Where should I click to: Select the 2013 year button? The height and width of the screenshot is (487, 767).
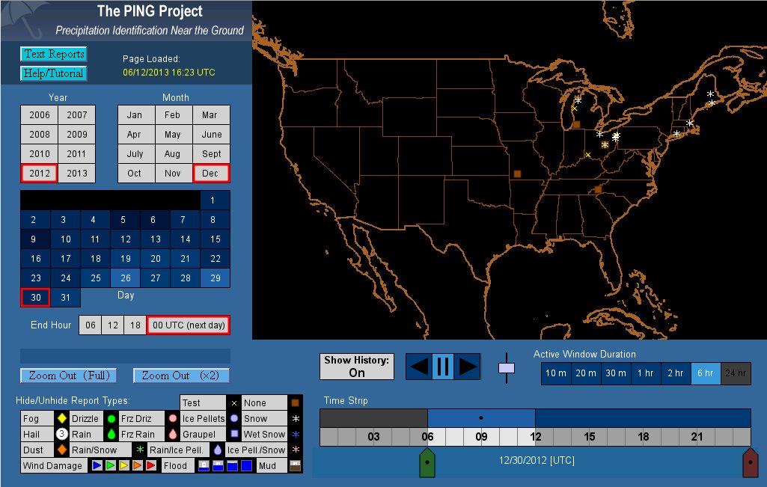click(x=77, y=174)
